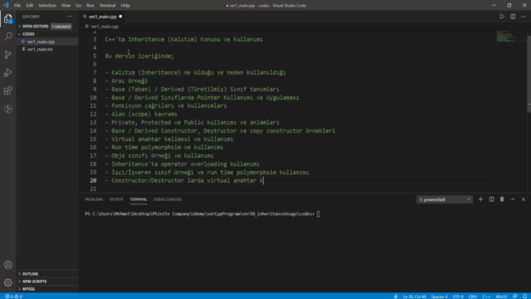Switch to the Problems panel tab

coord(94,199)
